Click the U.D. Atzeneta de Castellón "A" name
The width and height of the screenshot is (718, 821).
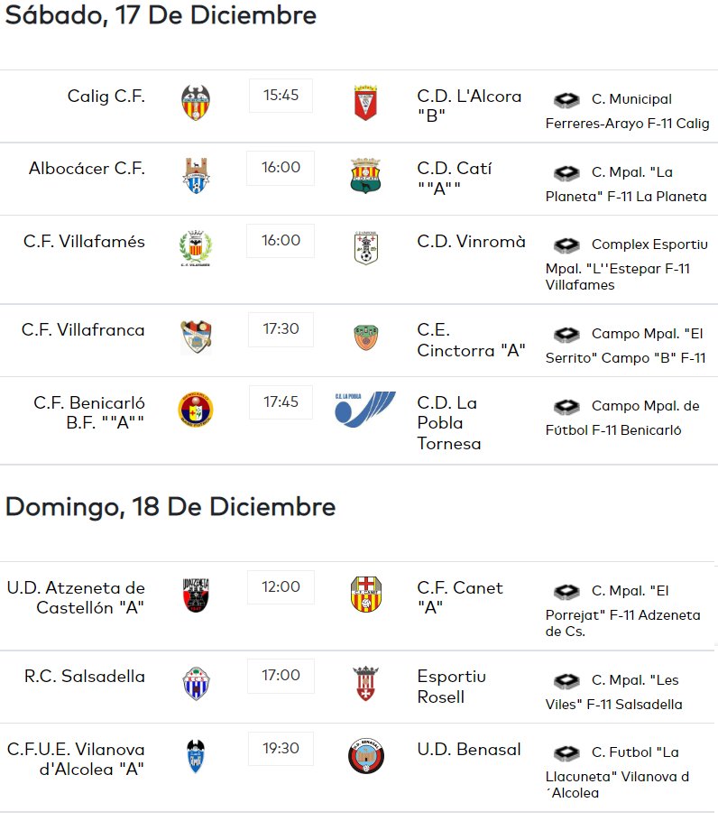coord(76,597)
